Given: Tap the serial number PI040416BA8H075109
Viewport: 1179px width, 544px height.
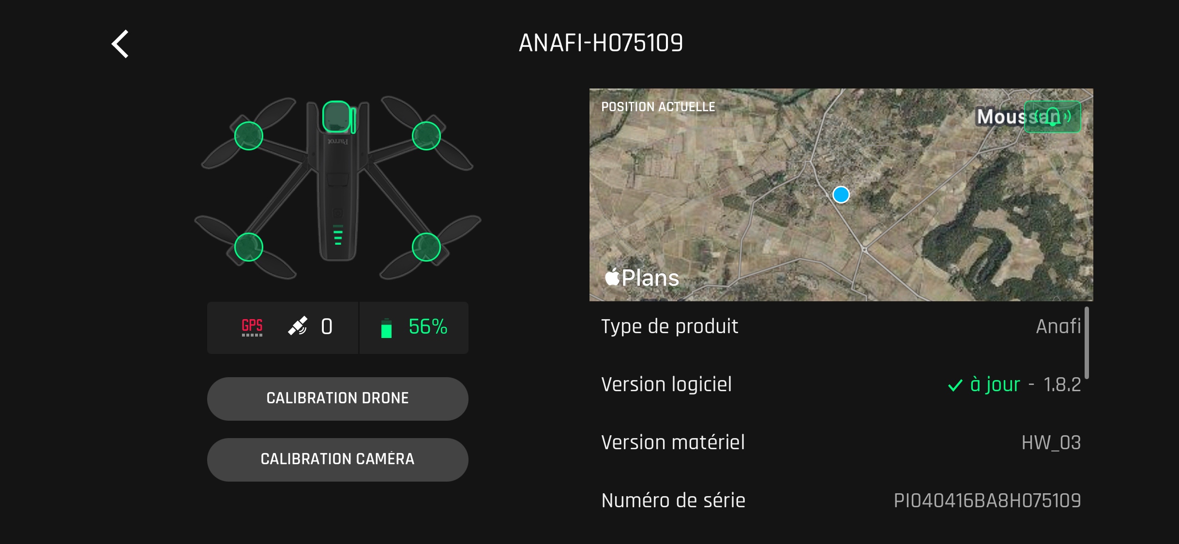Looking at the screenshot, I should pos(987,500).
